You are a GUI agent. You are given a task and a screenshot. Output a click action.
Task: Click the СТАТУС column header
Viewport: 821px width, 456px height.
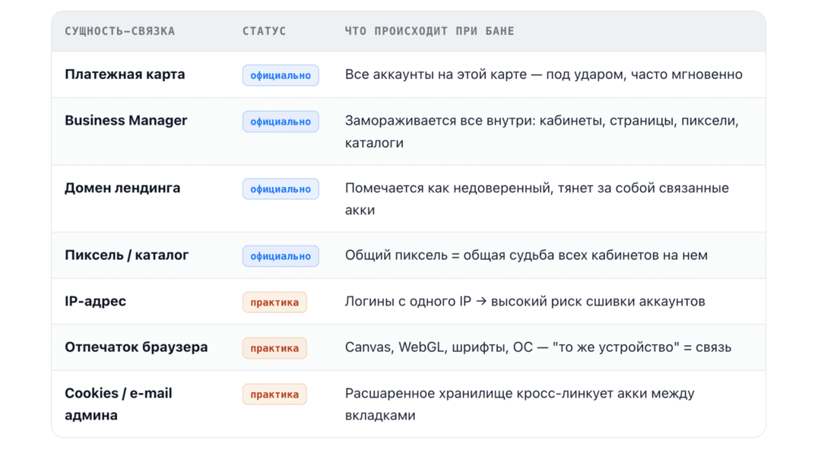pos(265,31)
